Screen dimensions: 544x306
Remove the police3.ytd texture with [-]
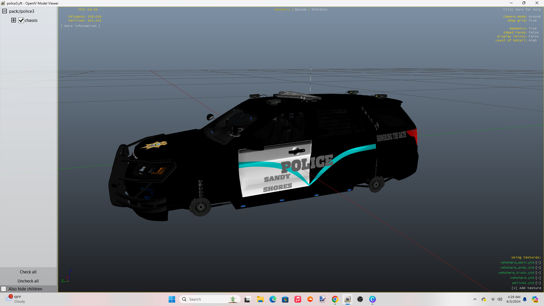click(x=538, y=283)
